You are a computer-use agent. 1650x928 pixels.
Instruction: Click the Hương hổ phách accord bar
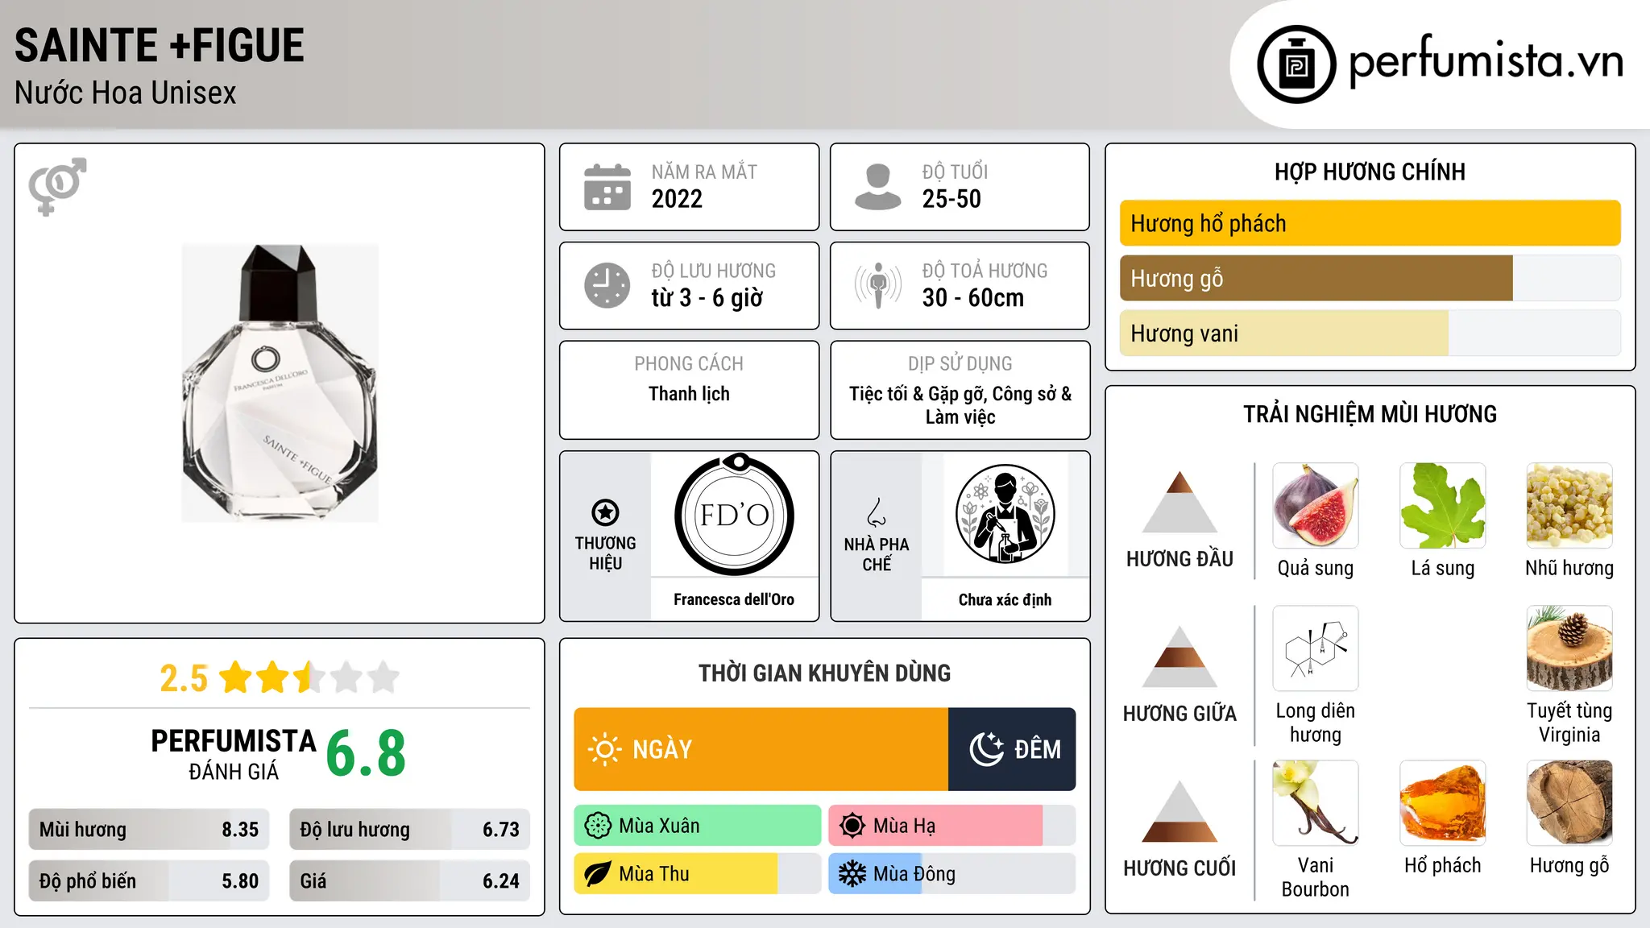tap(1370, 223)
